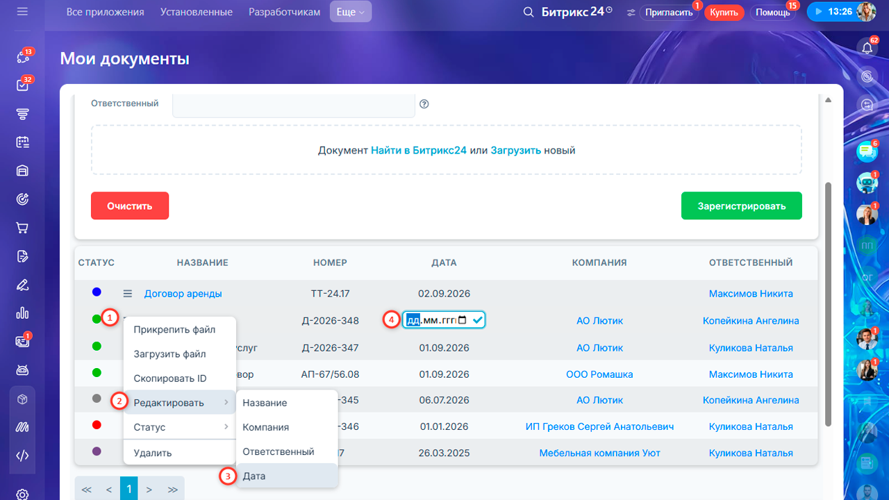Open the hamburger main menu

click(x=22, y=12)
